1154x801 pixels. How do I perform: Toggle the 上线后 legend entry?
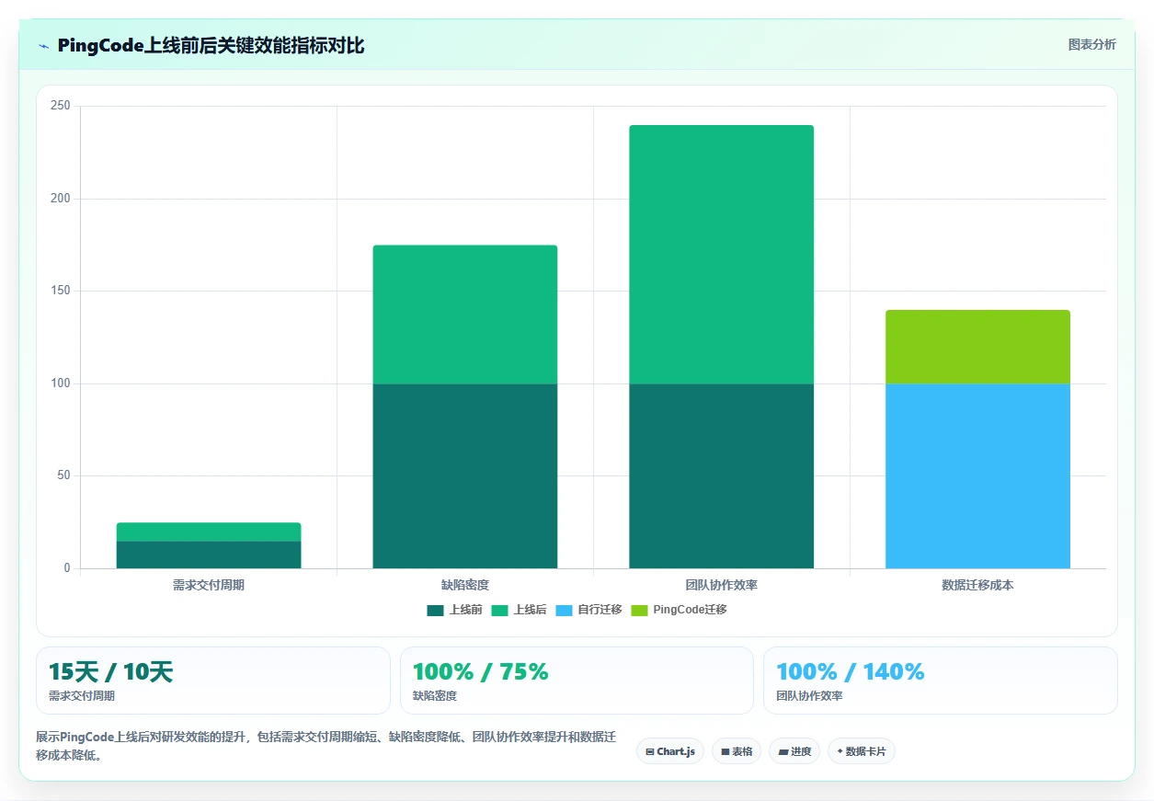tap(519, 610)
